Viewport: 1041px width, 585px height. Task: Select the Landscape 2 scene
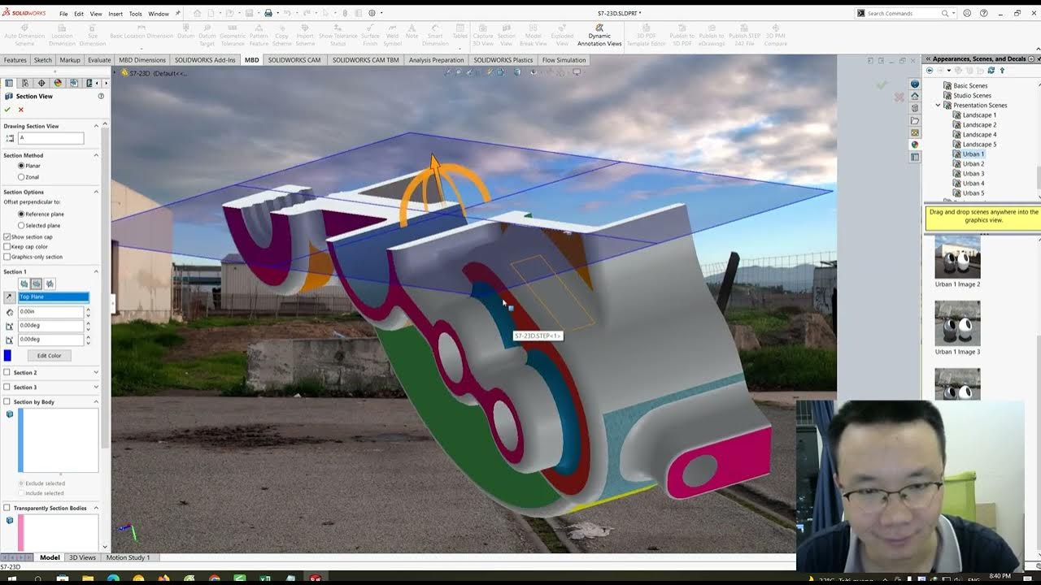(979, 124)
